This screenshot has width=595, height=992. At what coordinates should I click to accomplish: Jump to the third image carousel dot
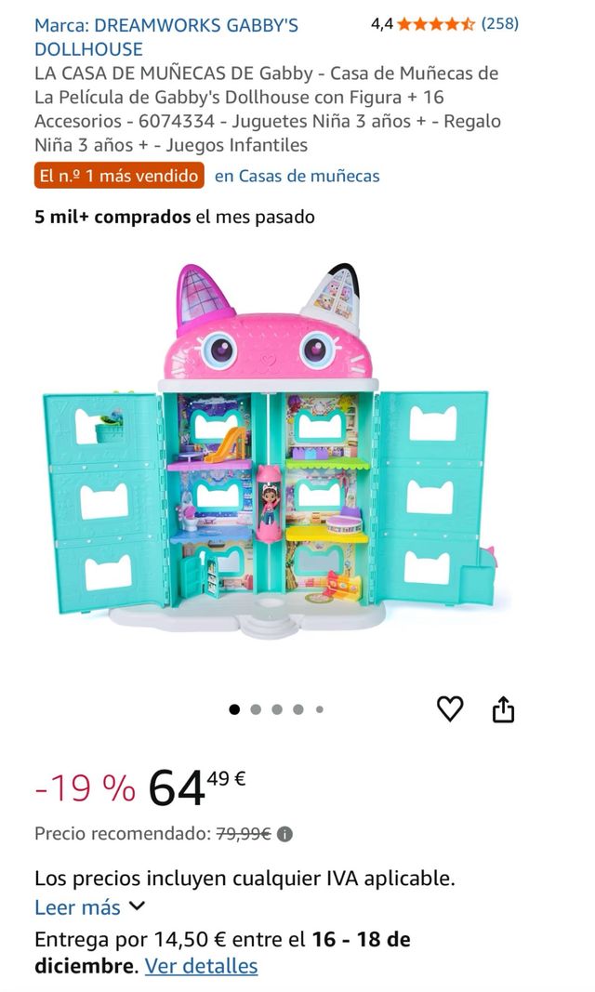277,709
